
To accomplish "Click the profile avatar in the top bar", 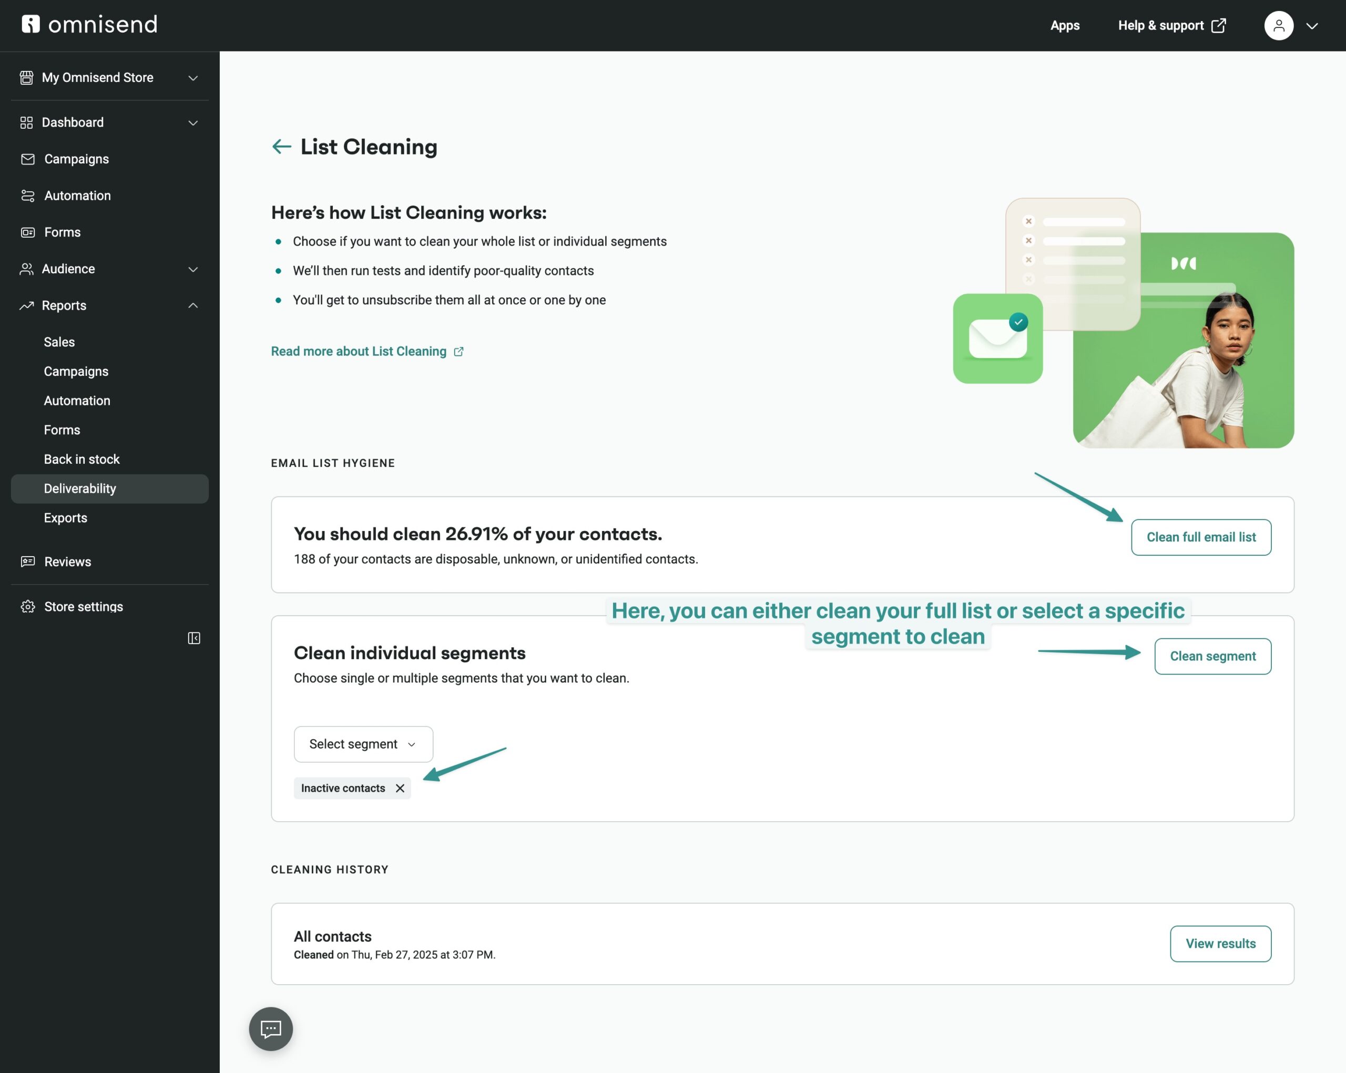I will pos(1279,26).
